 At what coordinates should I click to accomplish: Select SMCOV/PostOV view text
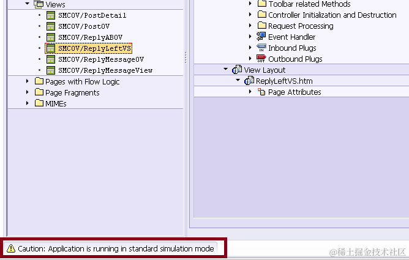tap(84, 26)
